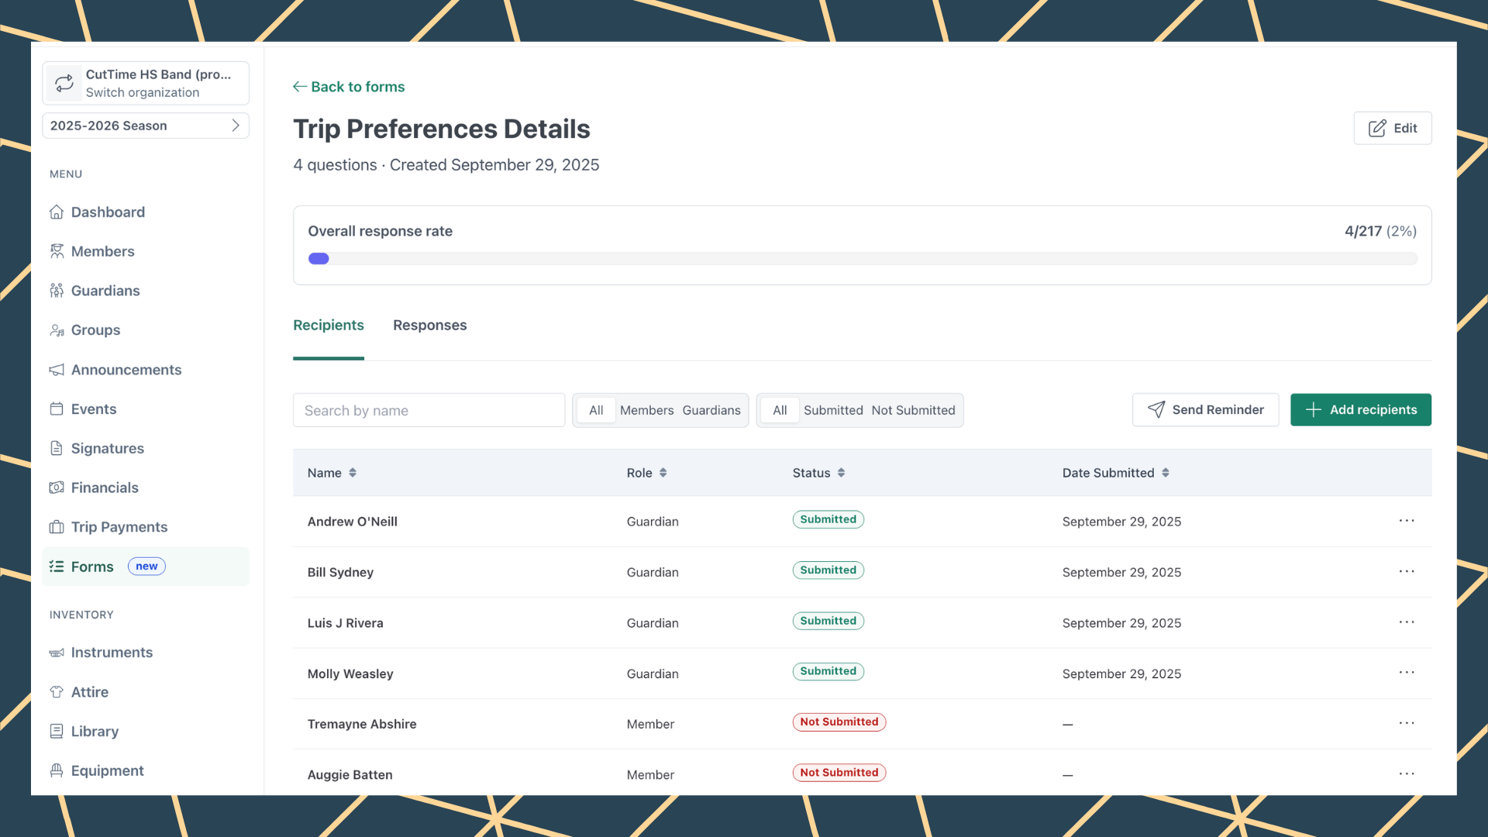This screenshot has height=837, width=1488.
Task: Click the switch organization arrows icon
Action: tap(64, 83)
